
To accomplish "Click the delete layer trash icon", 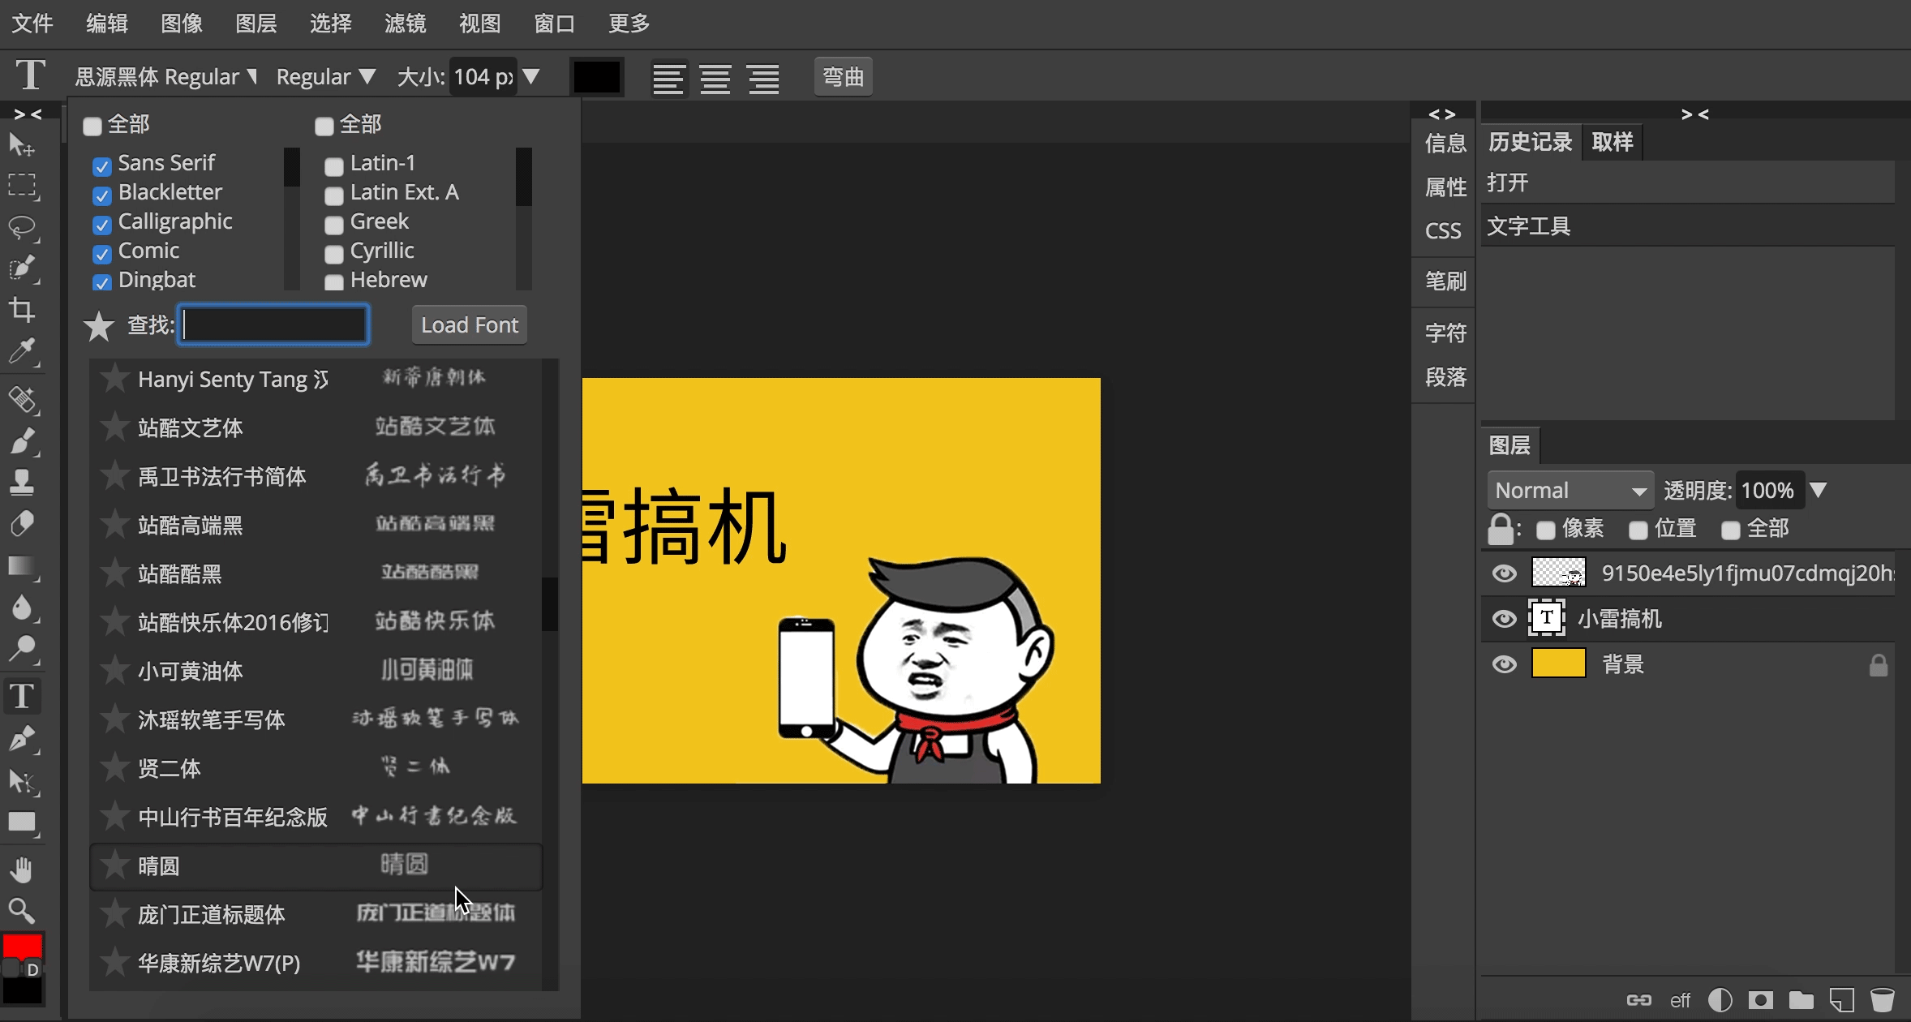I will coord(1882,999).
